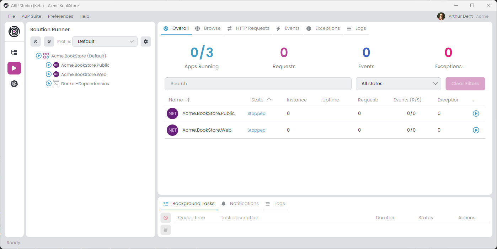
Task: Click the Queue time column header
Action: click(192, 218)
